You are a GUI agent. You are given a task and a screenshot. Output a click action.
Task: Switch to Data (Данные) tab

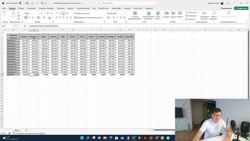pos(70,8)
